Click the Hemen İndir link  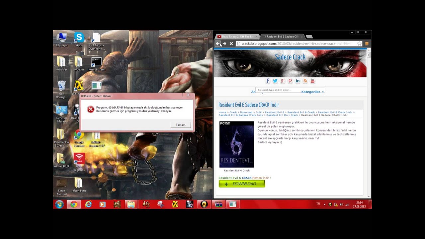point(261,178)
